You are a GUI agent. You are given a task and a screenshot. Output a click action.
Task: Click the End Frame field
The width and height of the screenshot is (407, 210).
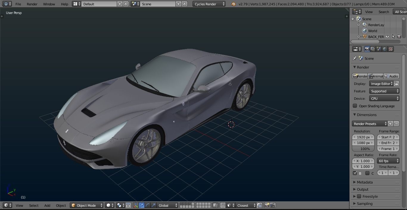click(x=388, y=143)
